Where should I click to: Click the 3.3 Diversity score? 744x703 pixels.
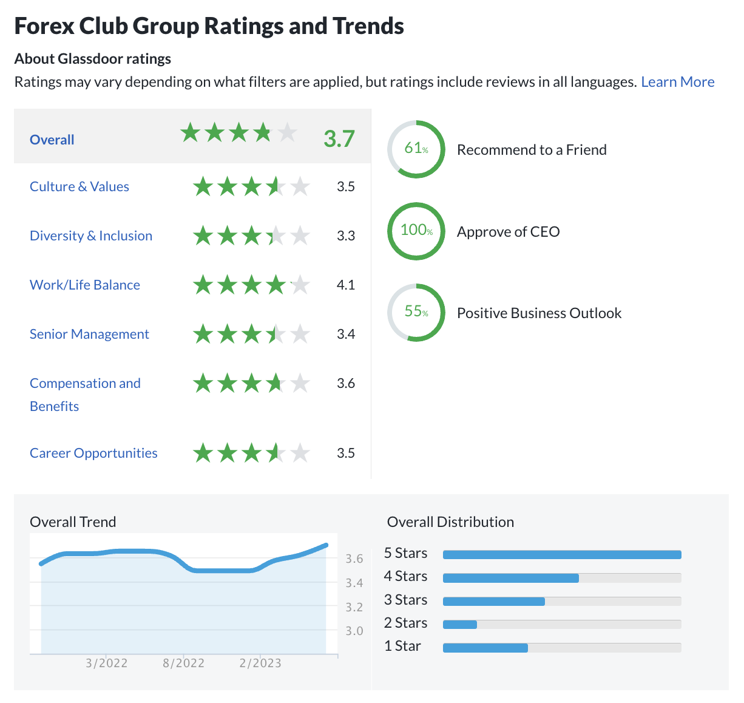[346, 236]
